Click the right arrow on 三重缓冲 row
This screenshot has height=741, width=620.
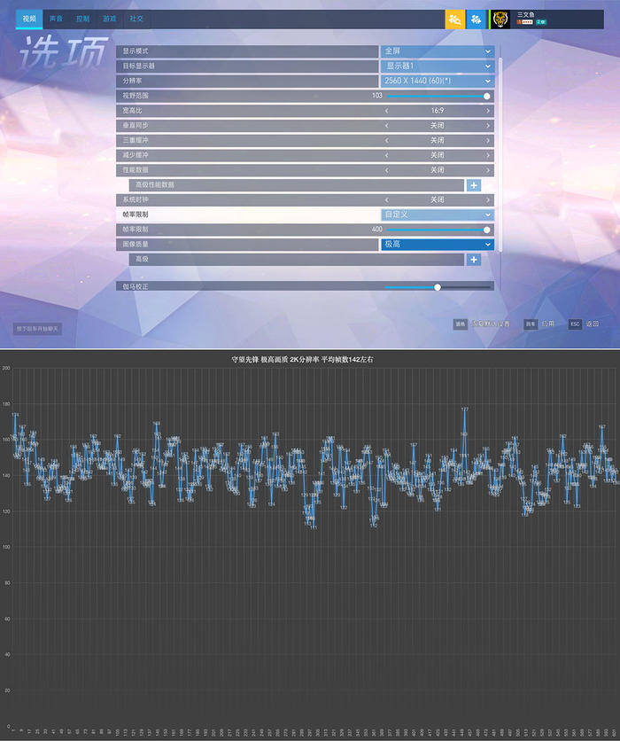pyautogui.click(x=488, y=140)
